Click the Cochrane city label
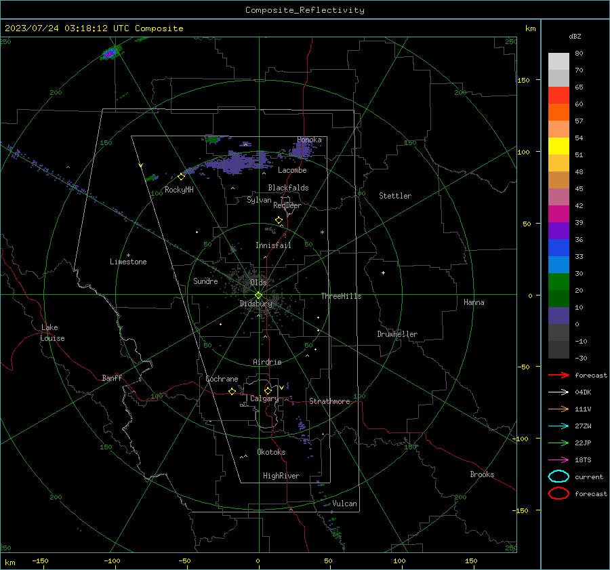The image size is (610, 570). pyautogui.click(x=222, y=379)
